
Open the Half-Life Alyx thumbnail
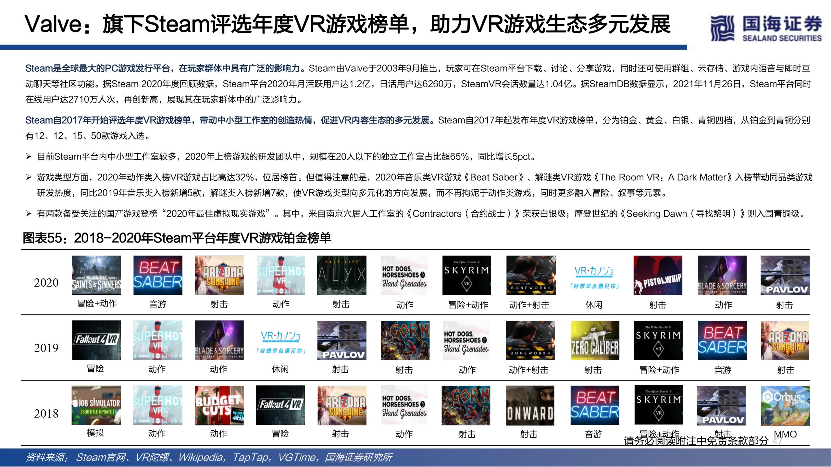(x=341, y=275)
